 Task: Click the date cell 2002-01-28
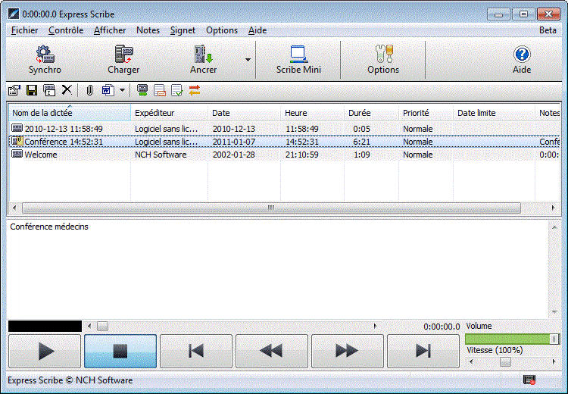pos(234,155)
